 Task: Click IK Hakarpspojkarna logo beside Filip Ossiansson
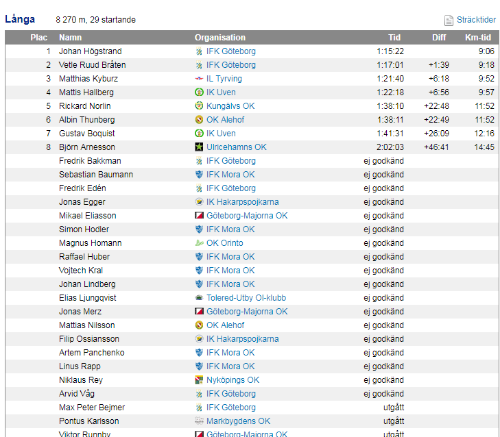click(199, 339)
